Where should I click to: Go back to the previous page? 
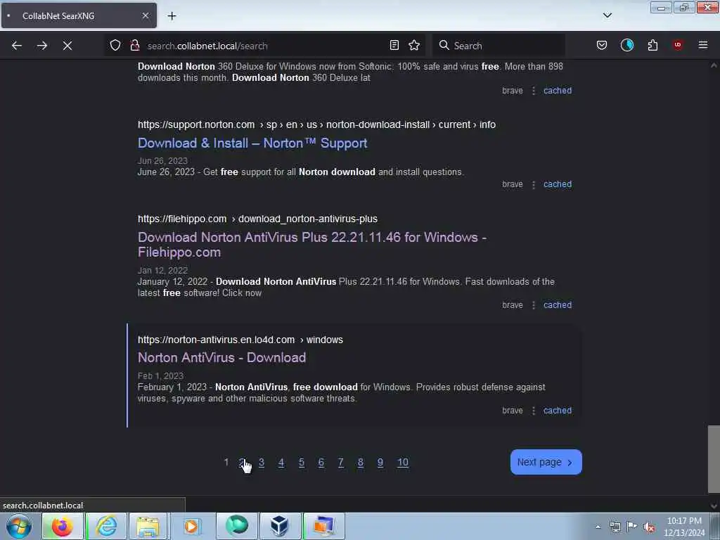pyautogui.click(x=17, y=46)
